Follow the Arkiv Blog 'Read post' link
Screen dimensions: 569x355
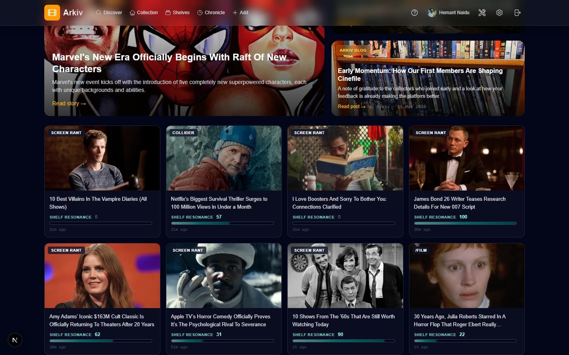(352, 106)
